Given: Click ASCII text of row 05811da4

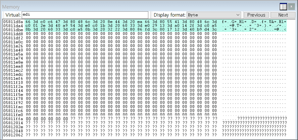Looking at the screenshot, I should click(254, 26).
